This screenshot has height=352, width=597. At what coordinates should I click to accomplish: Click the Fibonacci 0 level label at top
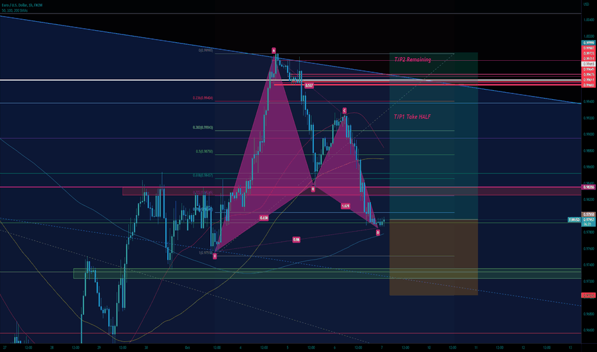point(205,50)
